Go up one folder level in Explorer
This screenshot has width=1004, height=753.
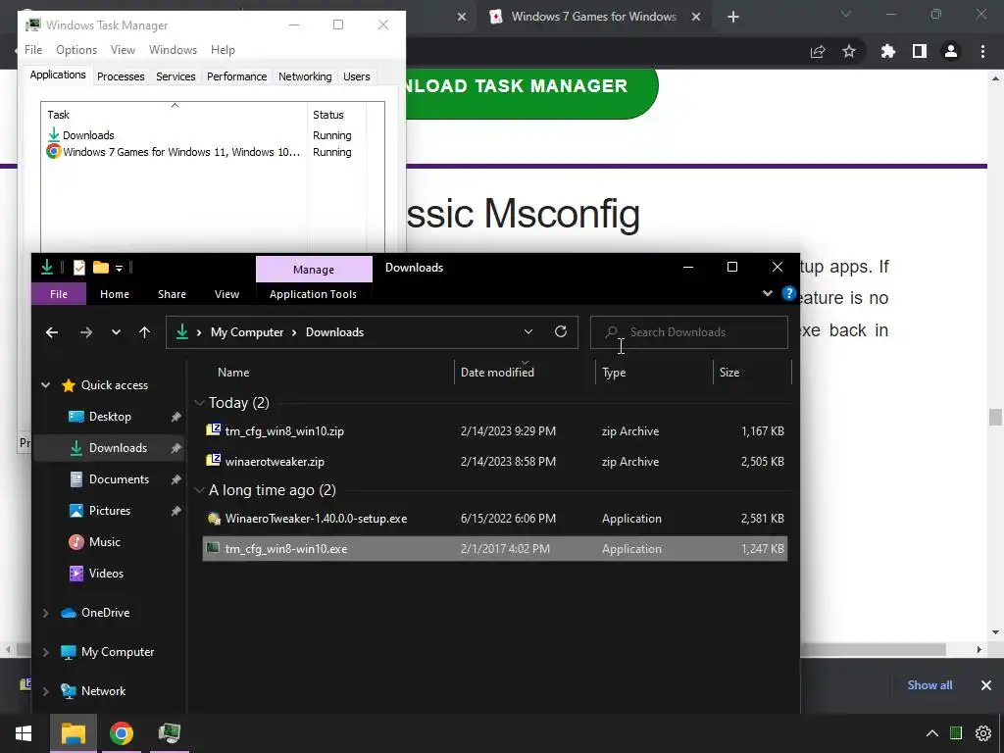(x=145, y=331)
